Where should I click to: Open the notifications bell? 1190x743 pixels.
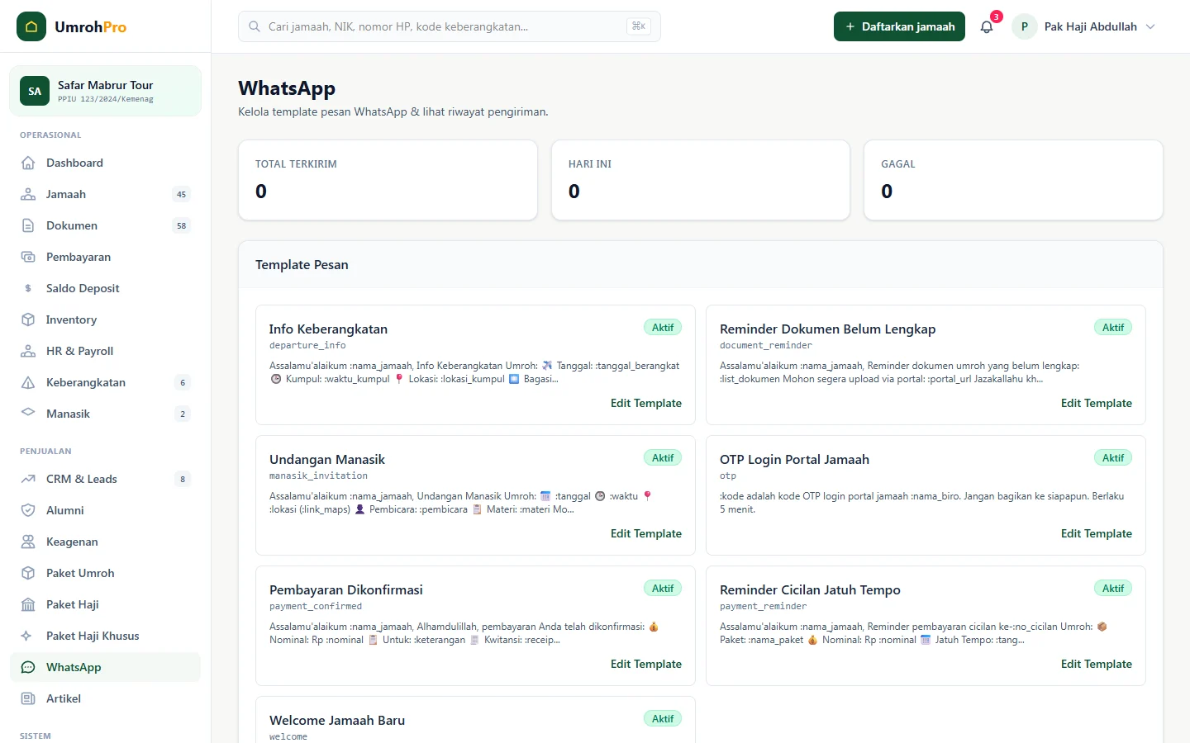(x=987, y=26)
